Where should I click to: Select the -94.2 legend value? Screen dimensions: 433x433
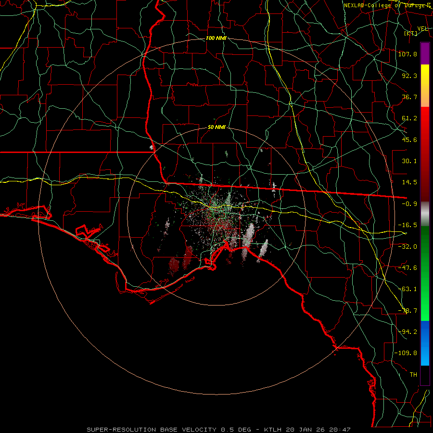[x=408, y=332]
